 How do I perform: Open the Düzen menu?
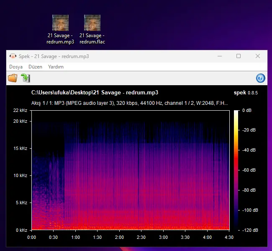point(35,67)
